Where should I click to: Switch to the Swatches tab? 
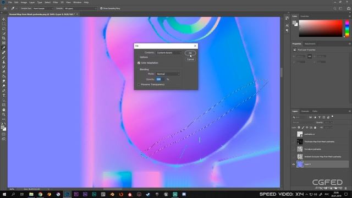coord(305,16)
